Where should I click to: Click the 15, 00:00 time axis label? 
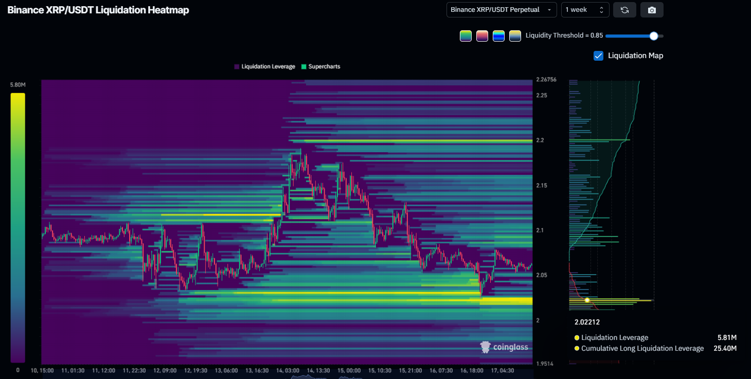click(350, 370)
